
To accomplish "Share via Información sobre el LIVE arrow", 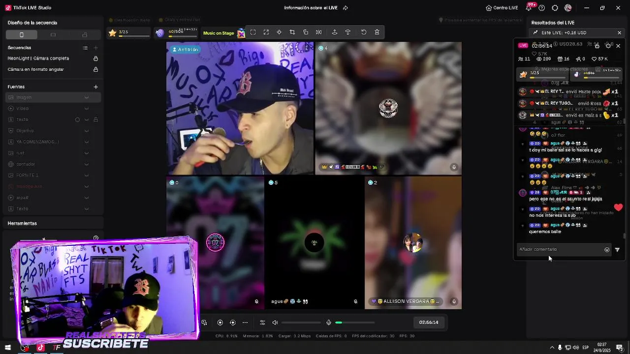I will click(x=345, y=8).
